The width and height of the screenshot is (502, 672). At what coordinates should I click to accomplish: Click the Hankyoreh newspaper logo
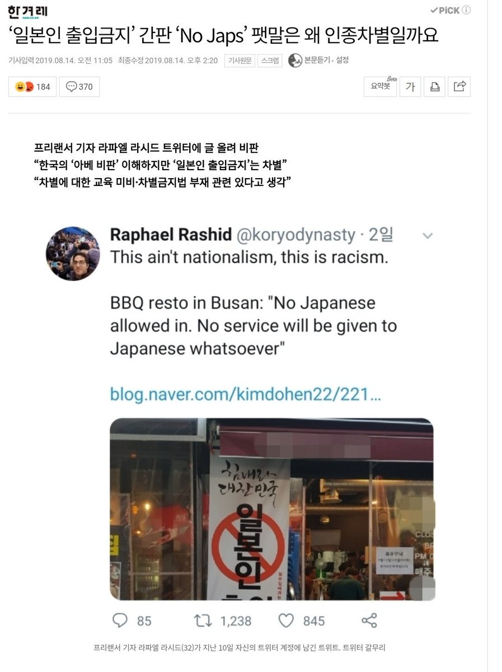pyautogui.click(x=28, y=11)
